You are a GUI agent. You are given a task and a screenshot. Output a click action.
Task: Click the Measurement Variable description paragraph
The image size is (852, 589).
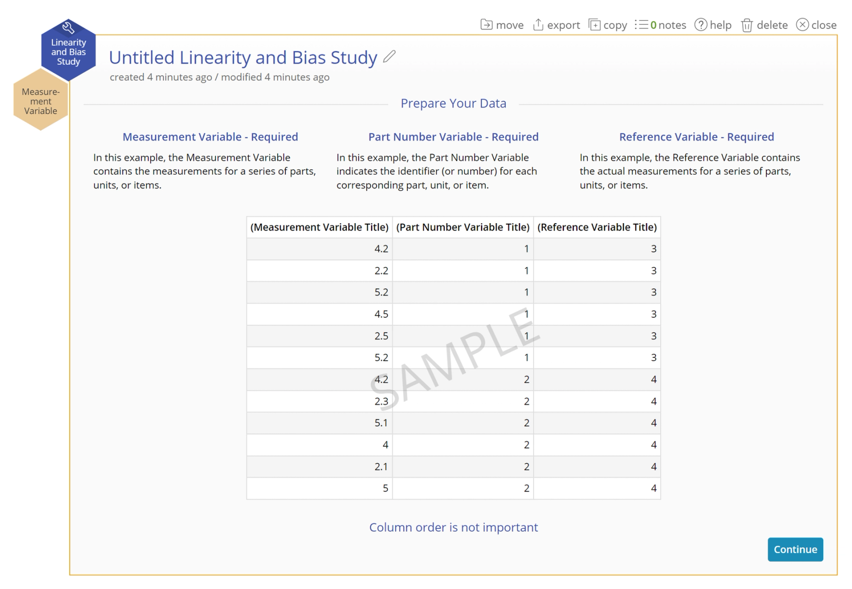tap(205, 171)
